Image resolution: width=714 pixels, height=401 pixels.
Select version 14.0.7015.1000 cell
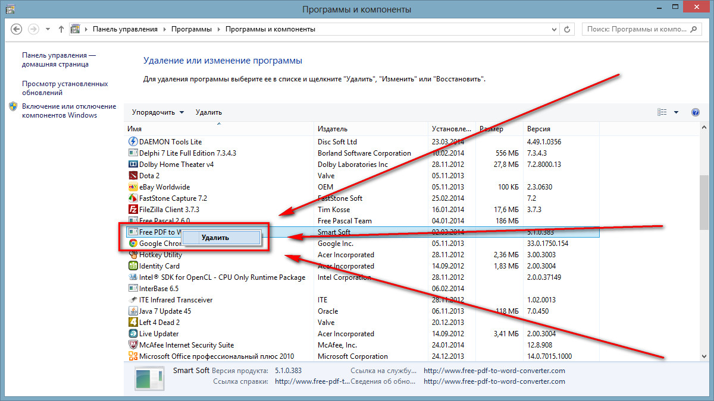coord(549,356)
